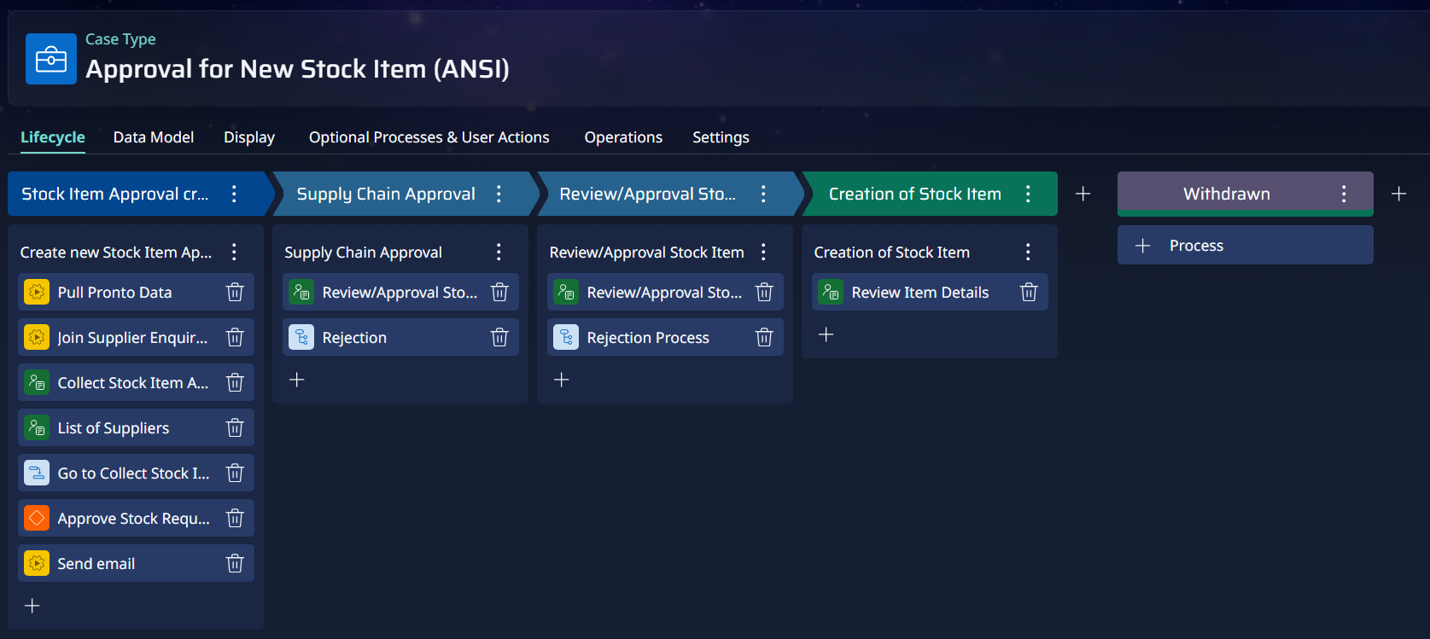Click the Approval for New Stock Item title

[297, 69]
